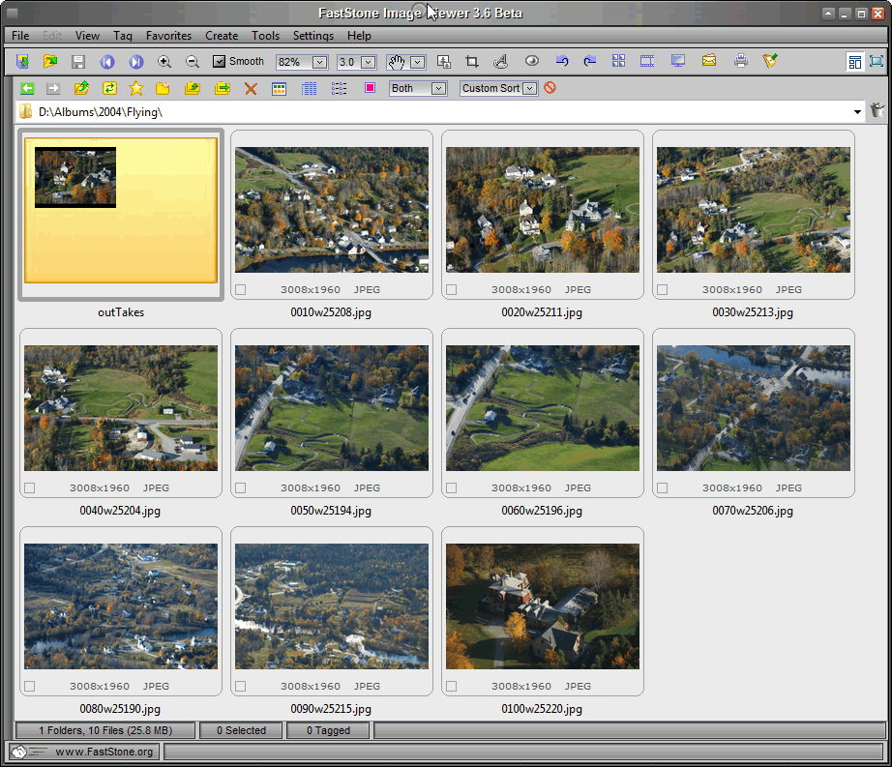This screenshot has height=767, width=892.
Task: Click the film strip icon
Action: click(x=647, y=61)
